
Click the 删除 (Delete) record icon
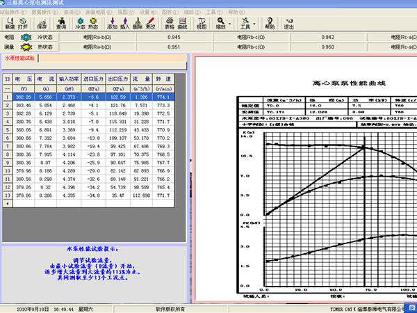[x=138, y=23]
